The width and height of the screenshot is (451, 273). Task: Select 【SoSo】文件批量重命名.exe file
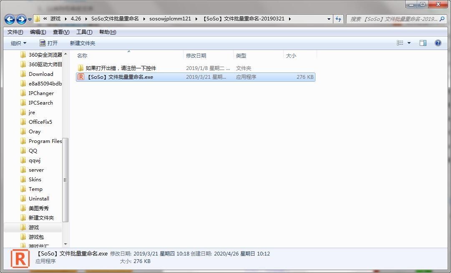point(196,77)
